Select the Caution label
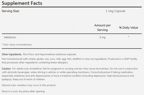Viewport: 144px width, 95px height. click(6, 69)
